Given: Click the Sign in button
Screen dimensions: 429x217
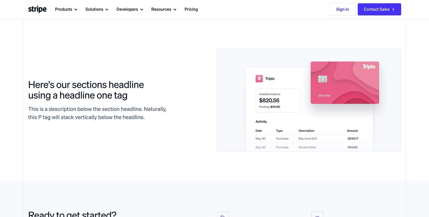Looking at the screenshot, I should coord(342,9).
